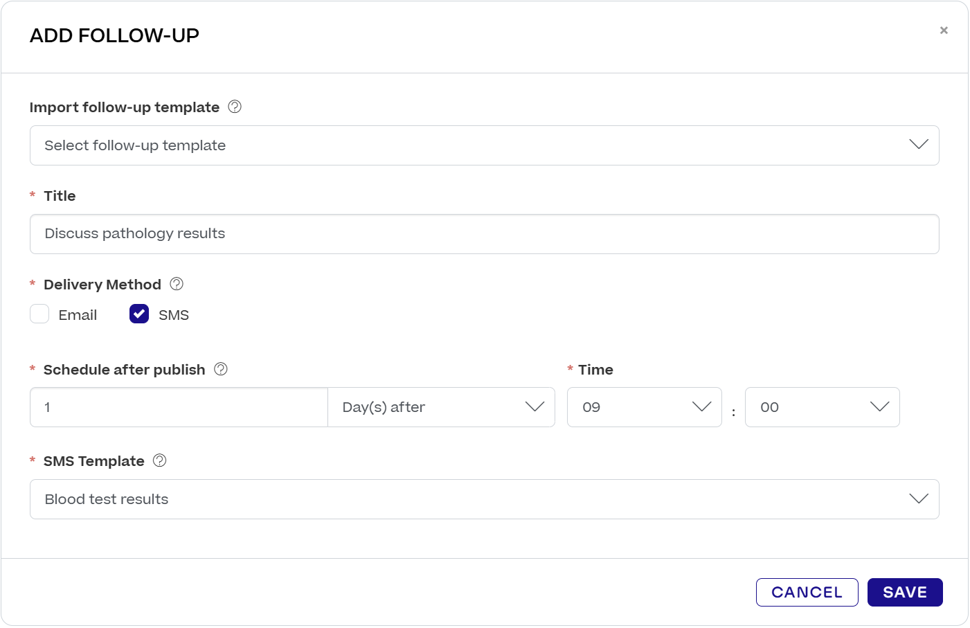The width and height of the screenshot is (970, 628).
Task: Open help tooltip for Import follow-up template
Action: [233, 107]
